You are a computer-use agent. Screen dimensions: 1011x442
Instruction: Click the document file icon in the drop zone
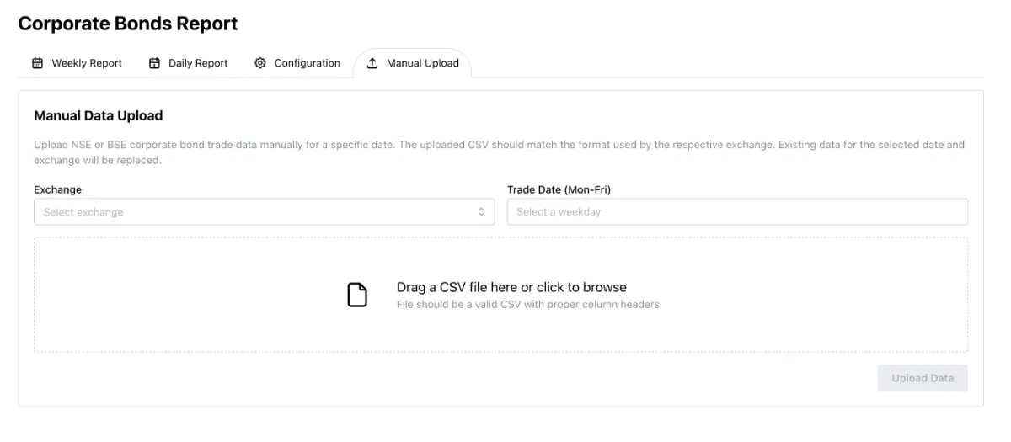357,295
